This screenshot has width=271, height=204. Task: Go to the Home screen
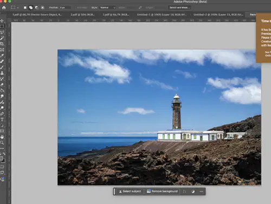click(4, 8)
